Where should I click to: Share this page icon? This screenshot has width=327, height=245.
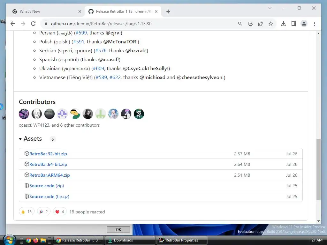pos(261,24)
